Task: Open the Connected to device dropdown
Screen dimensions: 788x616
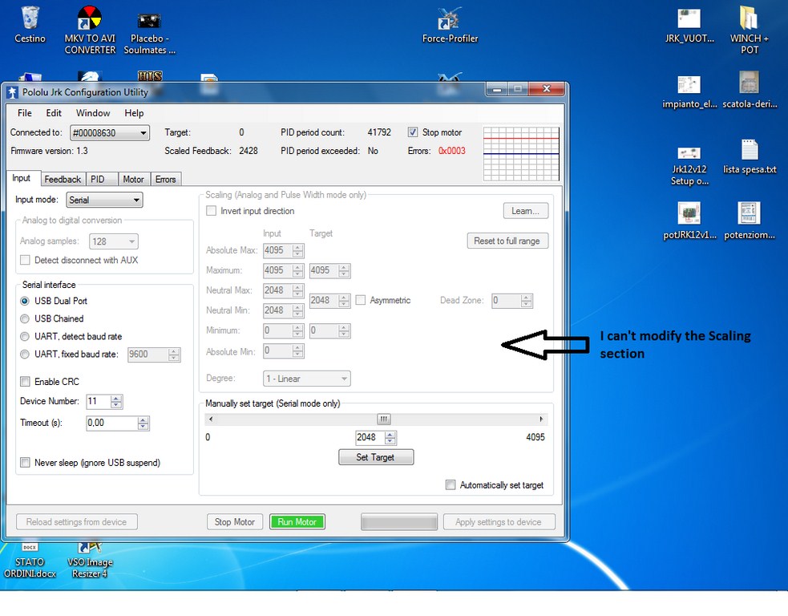Action: click(110, 133)
